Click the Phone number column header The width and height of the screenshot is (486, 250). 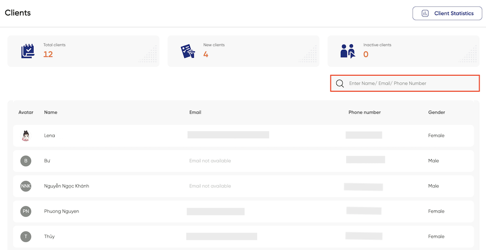[364, 112]
